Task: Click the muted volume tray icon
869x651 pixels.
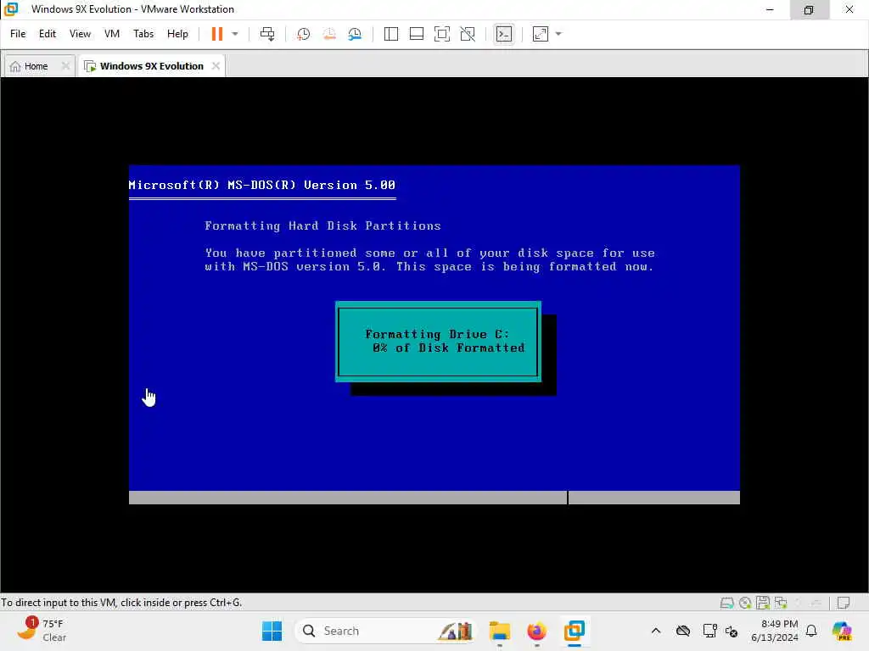Action: point(732,631)
